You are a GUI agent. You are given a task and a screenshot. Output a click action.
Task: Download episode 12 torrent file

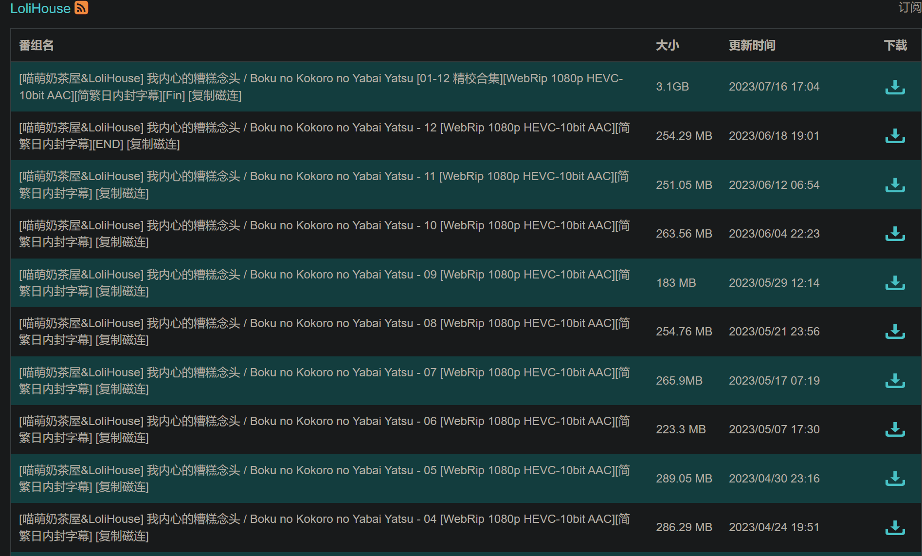coord(894,136)
